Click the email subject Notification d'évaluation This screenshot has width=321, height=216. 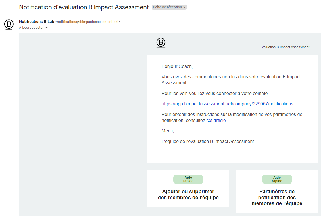84,7
